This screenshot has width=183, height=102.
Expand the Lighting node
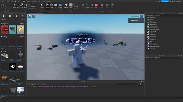tap(146, 21)
